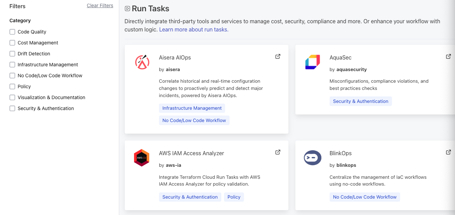Open AWS IAM Access Analyzer external link icon

[x=278, y=152]
